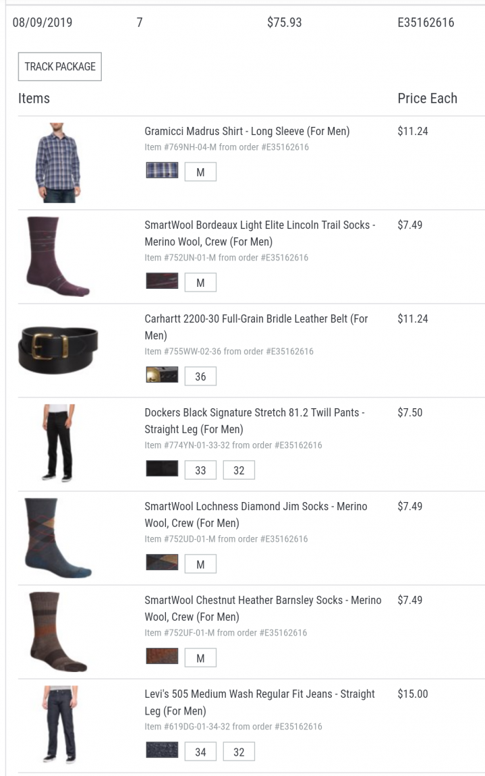Open Carhartt Bridle Leather Belt link
Screen dimensions: 485x776
pos(256,327)
